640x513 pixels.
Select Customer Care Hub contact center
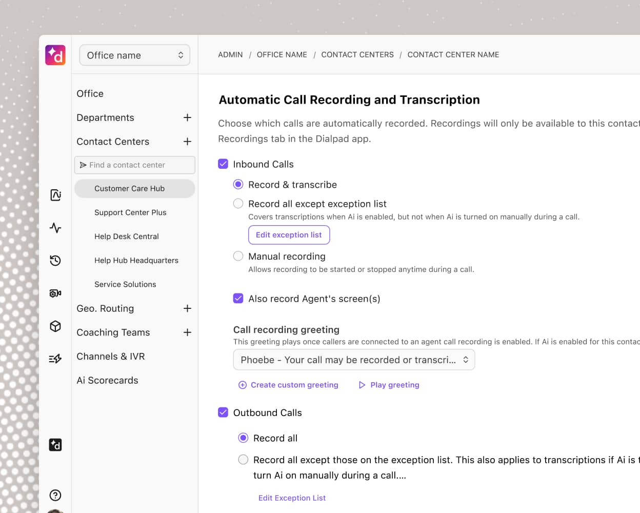click(x=135, y=188)
